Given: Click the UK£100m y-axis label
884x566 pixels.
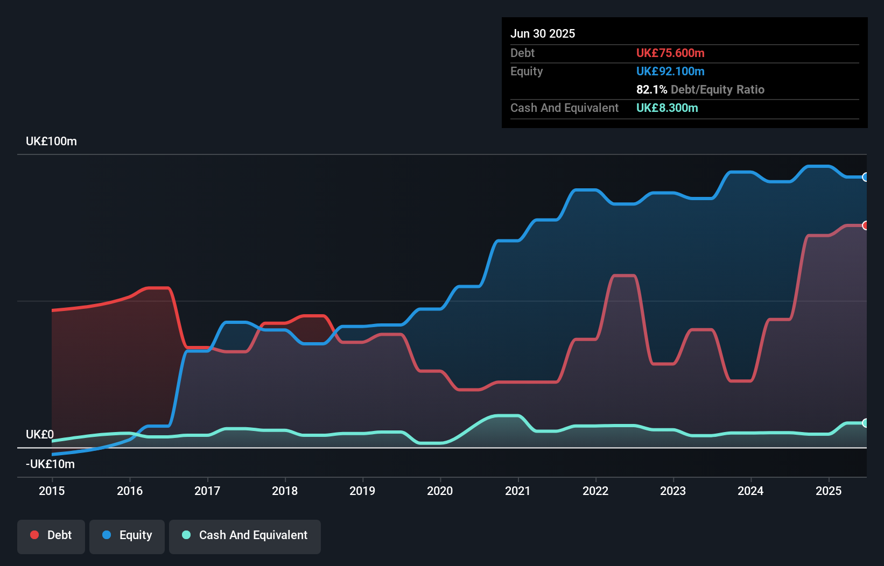Looking at the screenshot, I should pos(51,141).
